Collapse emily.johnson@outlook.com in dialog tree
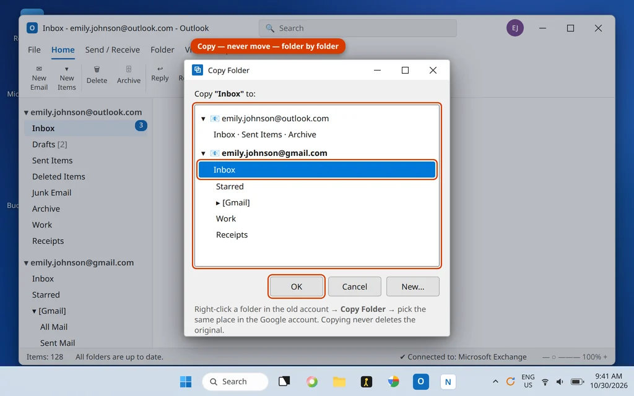Screen dimensions: 634x396 [203, 119]
